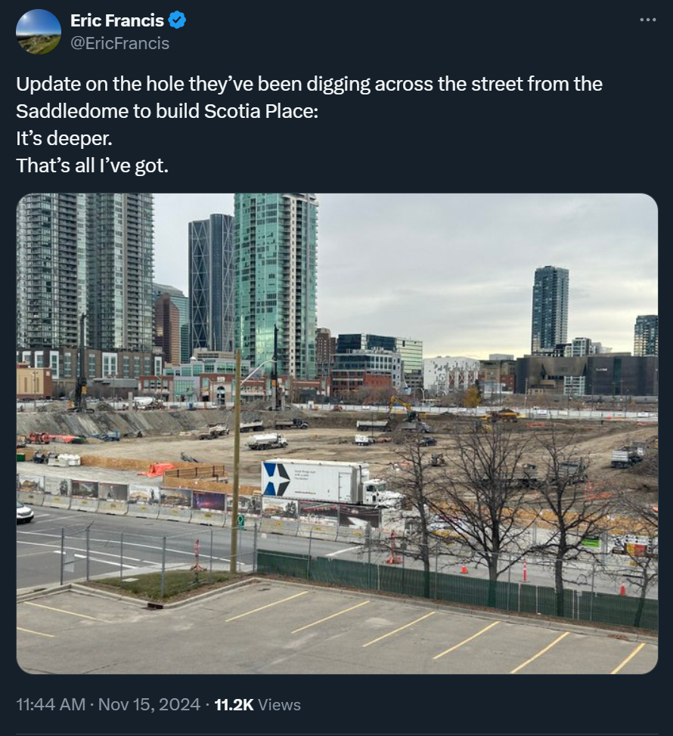Click the 11.2K Views count
Screen dimensions: 673x736
[257, 704]
